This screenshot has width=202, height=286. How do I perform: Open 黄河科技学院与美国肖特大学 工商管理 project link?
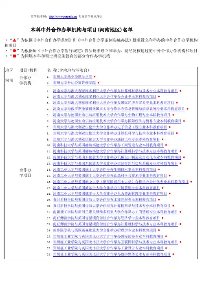coord(105,200)
